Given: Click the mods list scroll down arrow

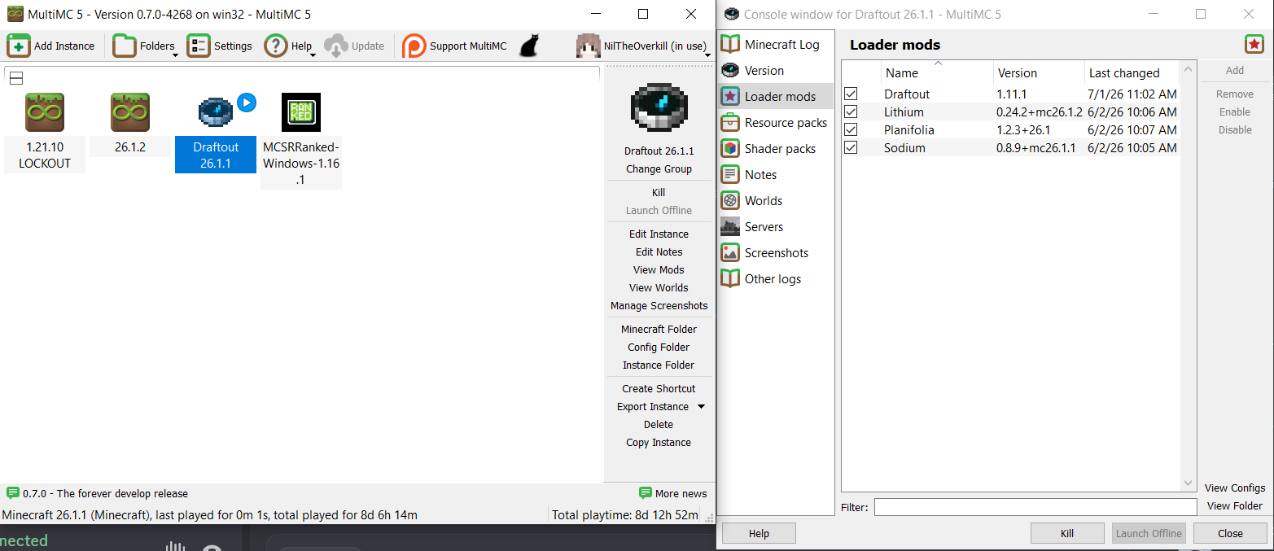Looking at the screenshot, I should [1188, 483].
